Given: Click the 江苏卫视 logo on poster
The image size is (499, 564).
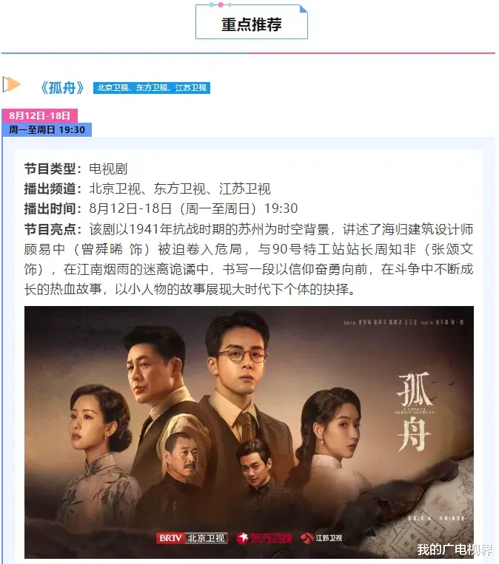Looking at the screenshot, I should point(321,538).
